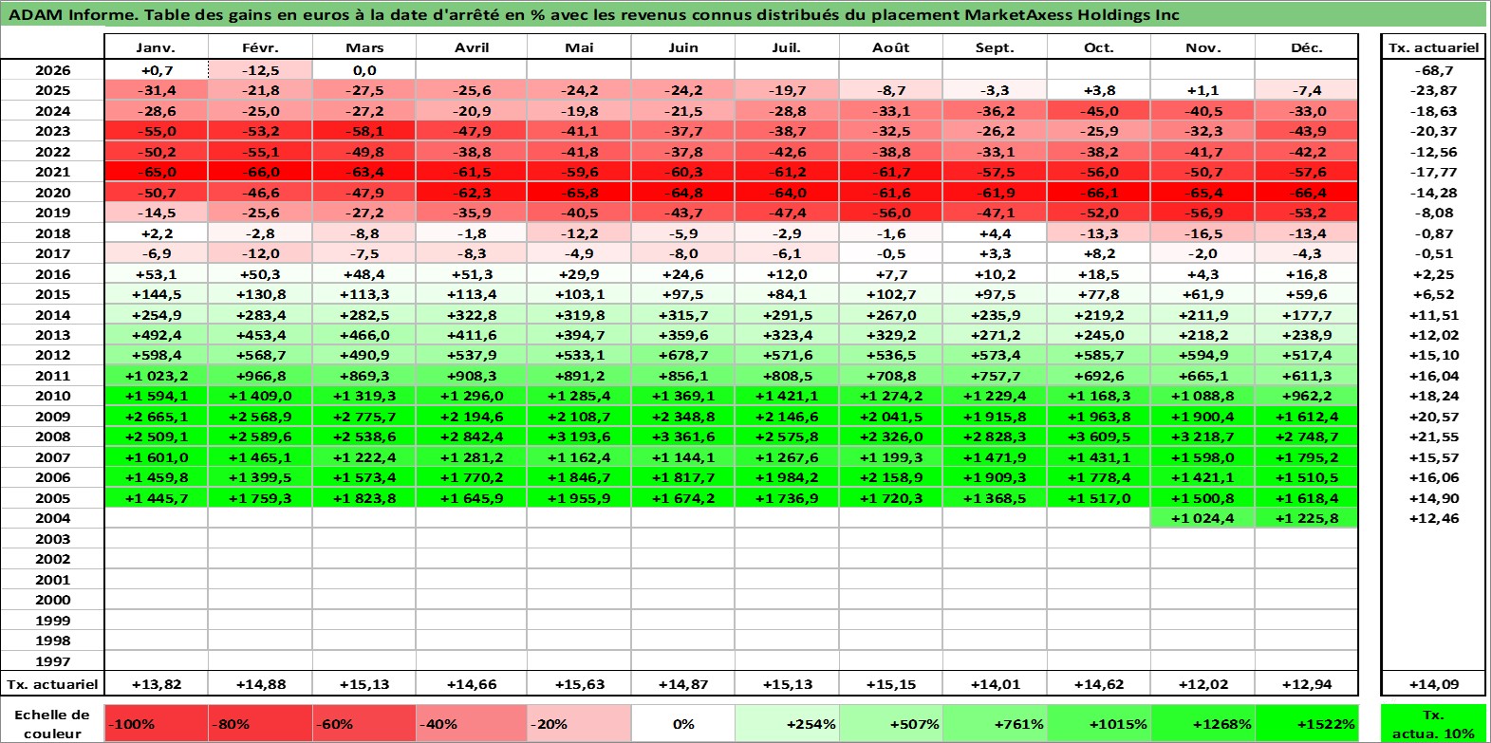Select the +507% color scale swatch
The height and width of the screenshot is (743, 1491).
tap(891, 723)
